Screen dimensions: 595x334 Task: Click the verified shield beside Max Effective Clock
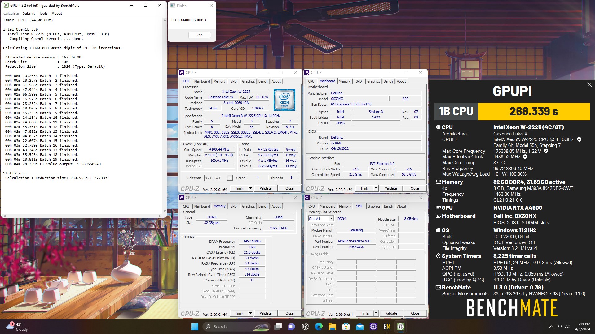pyautogui.click(x=525, y=157)
